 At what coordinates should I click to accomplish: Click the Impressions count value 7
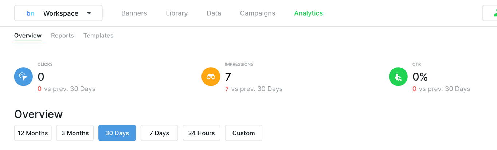tap(228, 77)
